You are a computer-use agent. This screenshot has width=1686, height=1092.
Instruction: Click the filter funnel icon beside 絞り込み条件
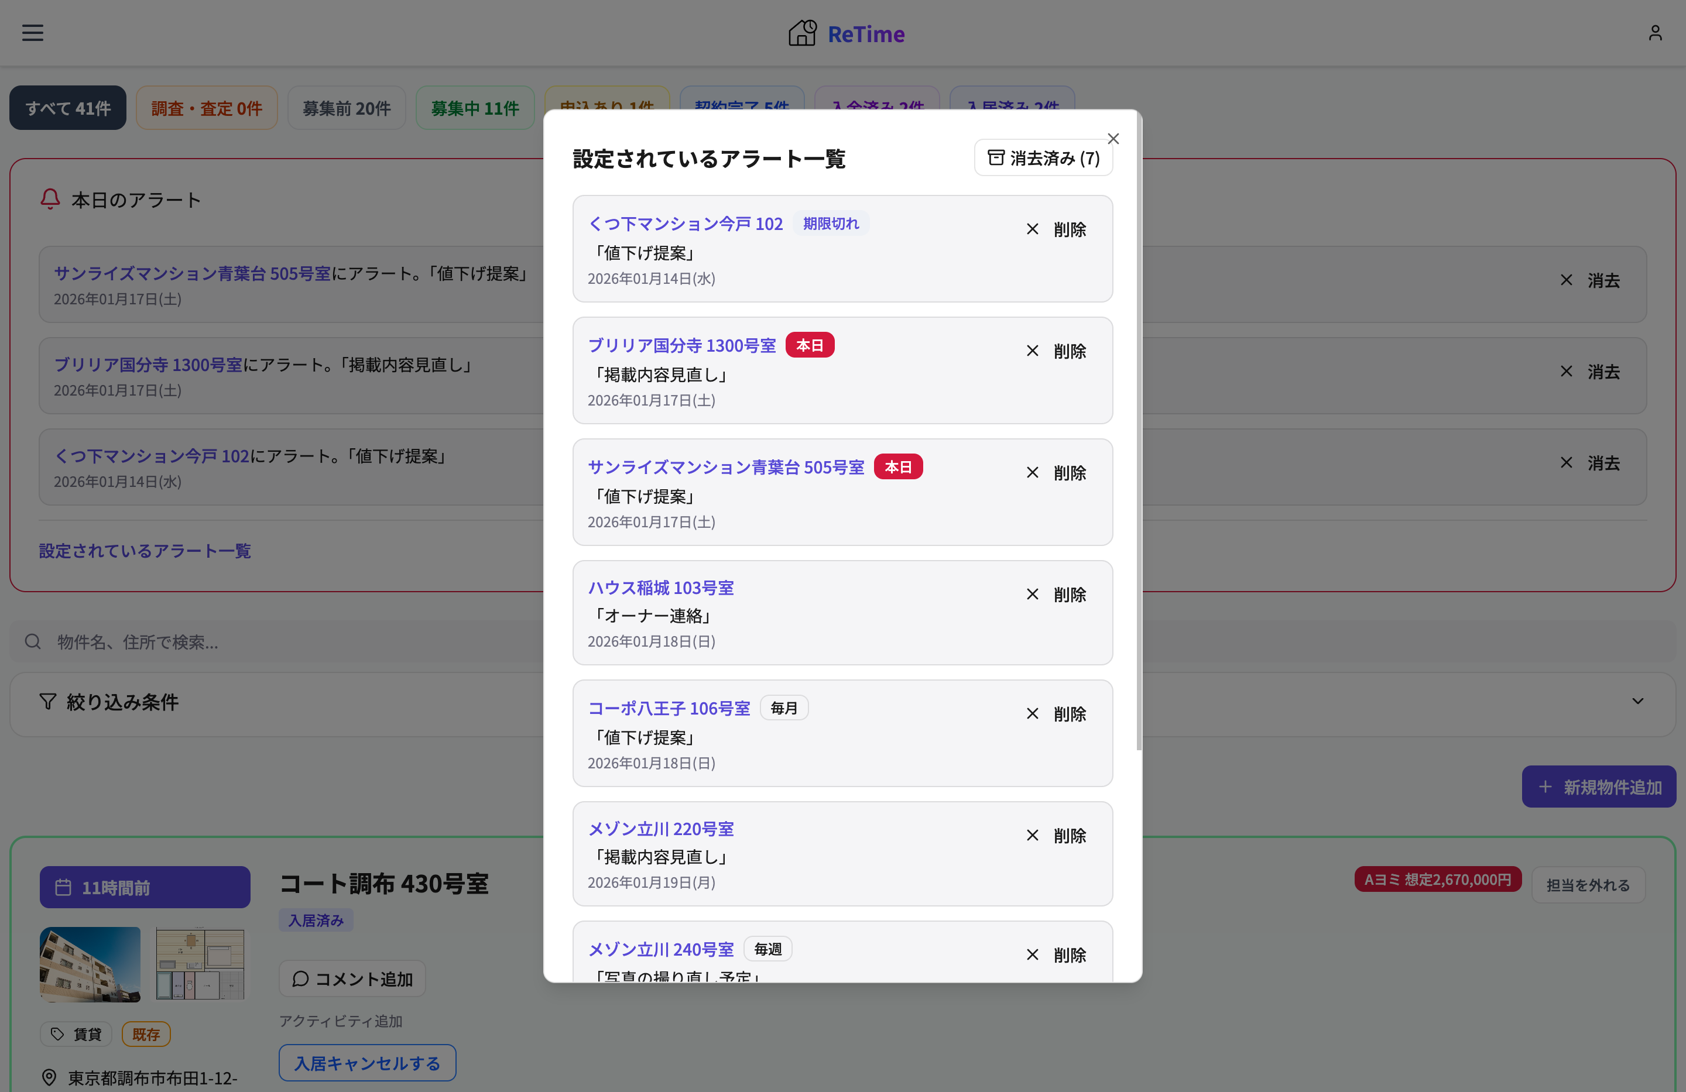coord(47,701)
